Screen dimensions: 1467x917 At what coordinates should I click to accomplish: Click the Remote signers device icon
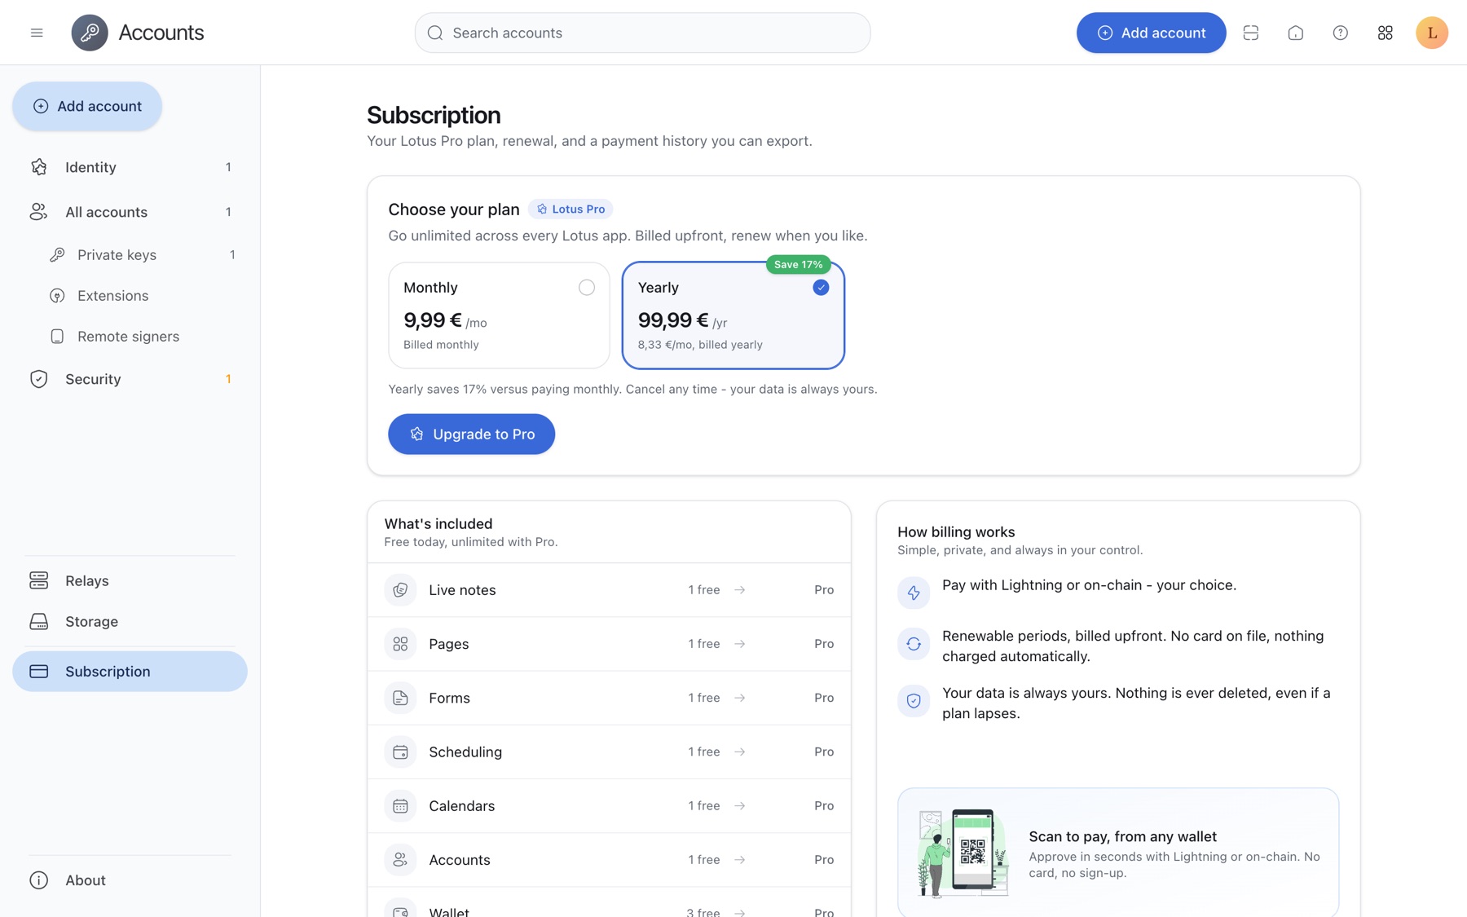click(57, 337)
